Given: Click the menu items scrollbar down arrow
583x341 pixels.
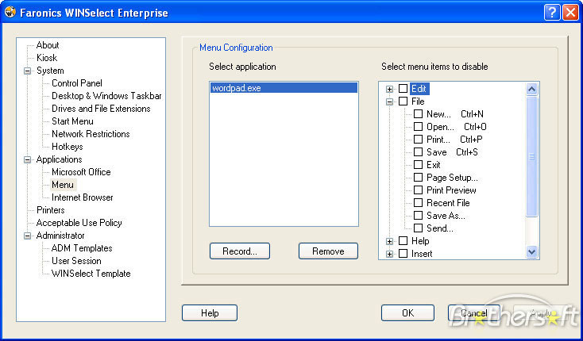Looking at the screenshot, I should [531, 252].
